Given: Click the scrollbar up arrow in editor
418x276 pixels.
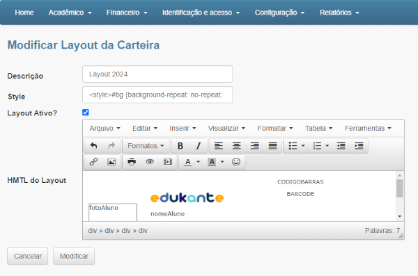Looking at the screenshot, I should (x=399, y=175).
